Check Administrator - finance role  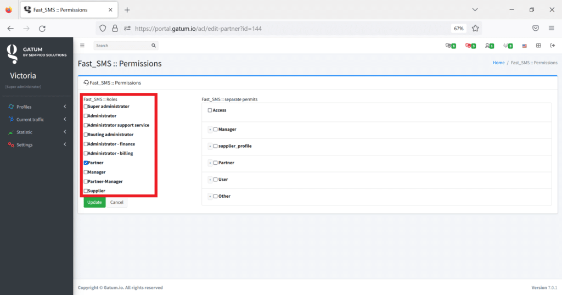[x=86, y=144]
